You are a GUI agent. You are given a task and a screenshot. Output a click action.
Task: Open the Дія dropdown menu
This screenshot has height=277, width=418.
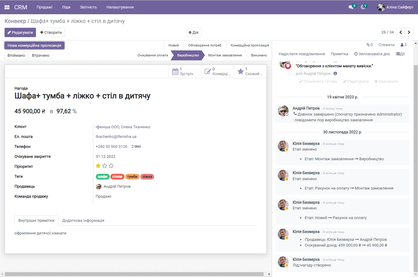[x=193, y=32]
